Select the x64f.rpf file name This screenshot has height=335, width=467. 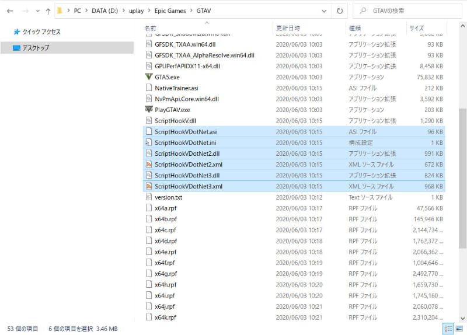[x=165, y=263]
